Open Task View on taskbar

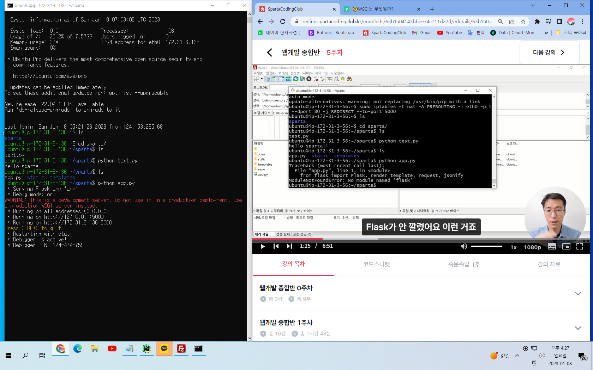(x=42, y=356)
